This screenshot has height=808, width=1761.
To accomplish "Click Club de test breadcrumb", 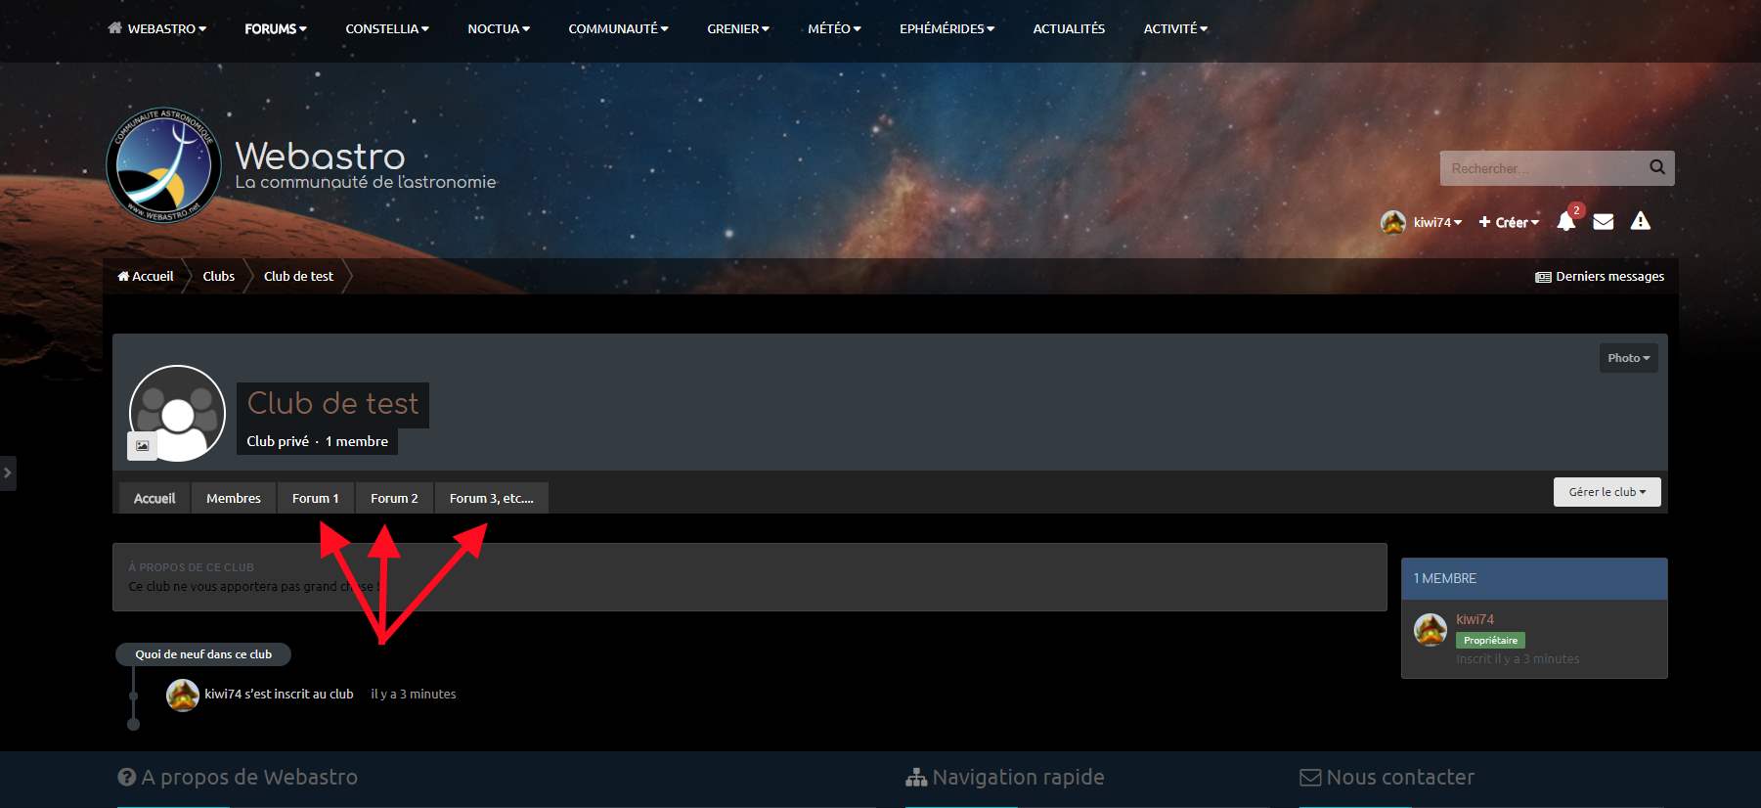I will click(298, 276).
